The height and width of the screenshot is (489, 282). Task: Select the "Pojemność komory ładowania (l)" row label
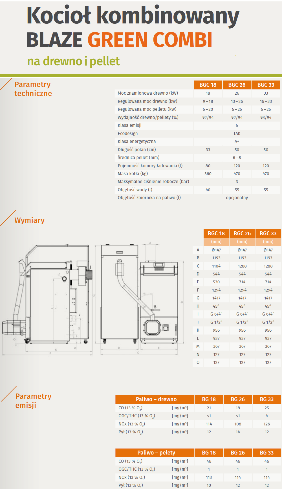(x=150, y=166)
